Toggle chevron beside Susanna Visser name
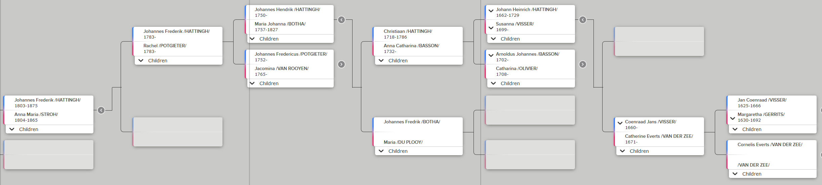Viewport: 822px width, 185px height. (x=491, y=27)
